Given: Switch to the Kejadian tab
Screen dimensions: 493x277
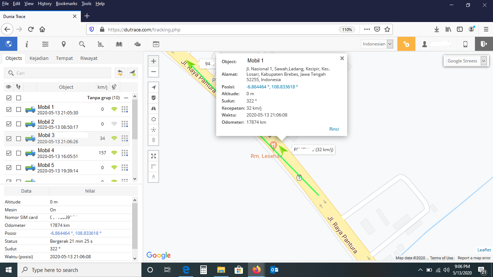Looking at the screenshot, I should [x=39, y=58].
